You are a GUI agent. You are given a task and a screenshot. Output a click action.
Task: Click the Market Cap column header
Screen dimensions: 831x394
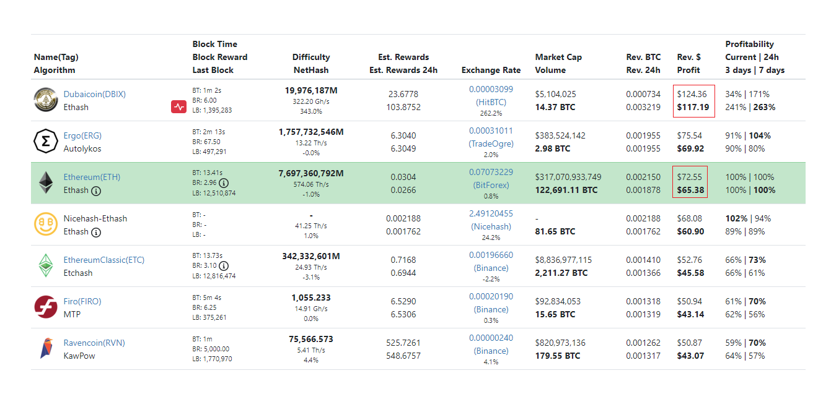pyautogui.click(x=558, y=57)
